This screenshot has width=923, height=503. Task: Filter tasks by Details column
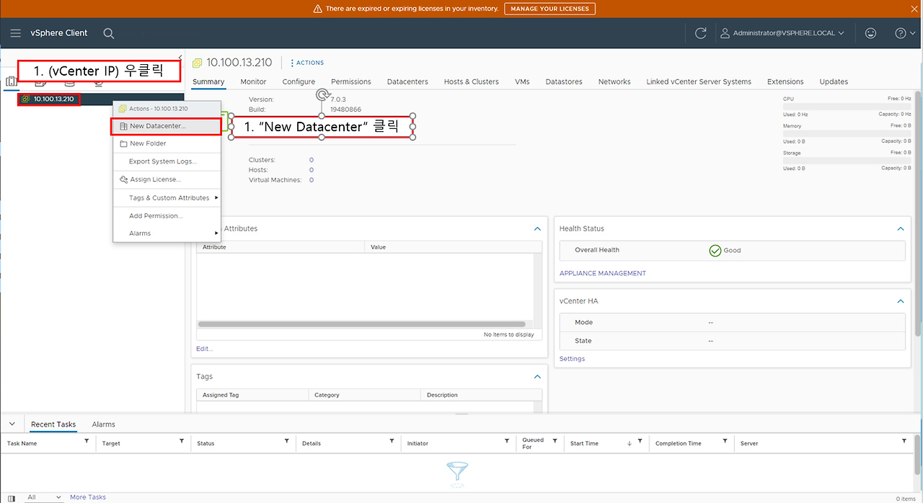[x=392, y=440]
